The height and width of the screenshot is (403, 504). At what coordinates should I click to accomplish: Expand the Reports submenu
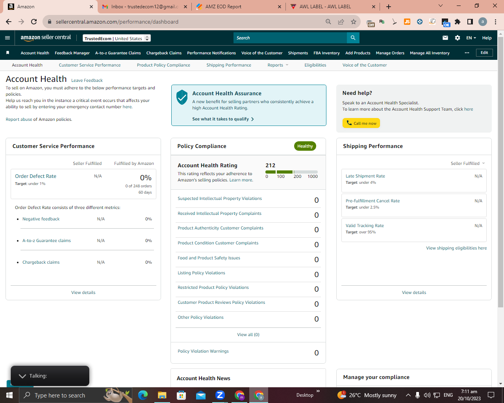tap(278, 65)
